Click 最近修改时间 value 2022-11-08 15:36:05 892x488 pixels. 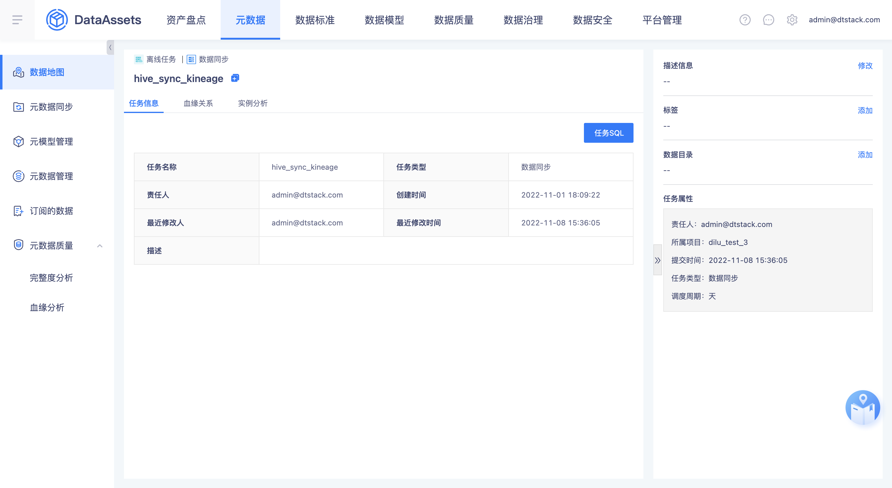click(571, 223)
